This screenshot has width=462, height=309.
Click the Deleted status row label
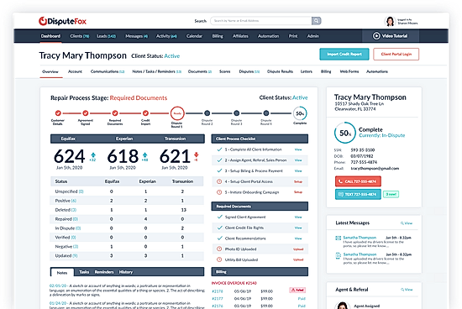(x=66, y=210)
